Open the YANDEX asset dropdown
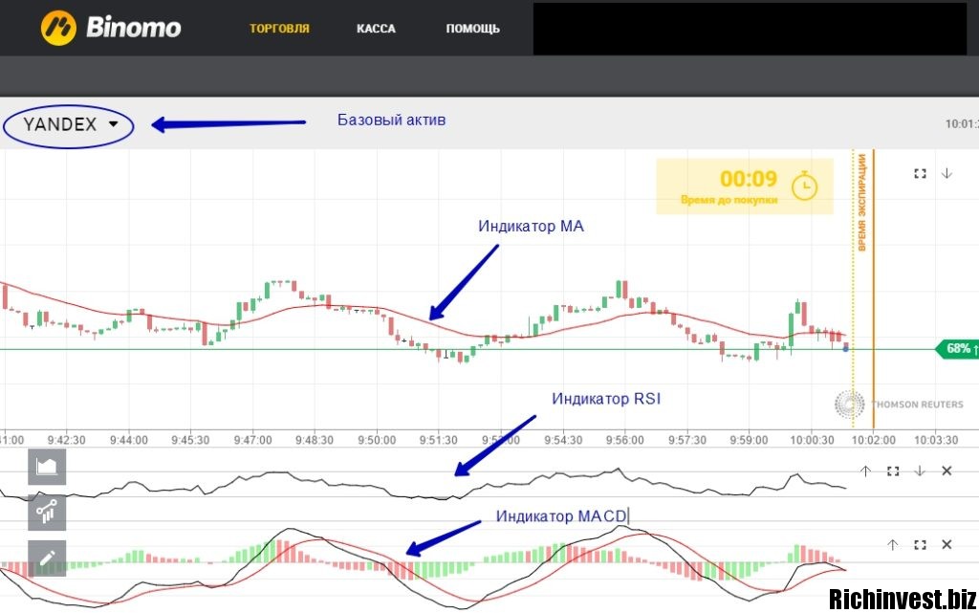Viewport: 979px width, 613px height. click(x=69, y=125)
